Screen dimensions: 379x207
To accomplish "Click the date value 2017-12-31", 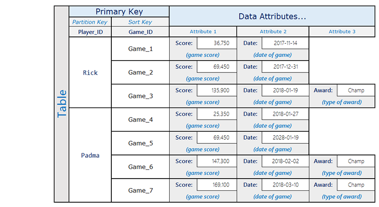I will [x=285, y=67].
